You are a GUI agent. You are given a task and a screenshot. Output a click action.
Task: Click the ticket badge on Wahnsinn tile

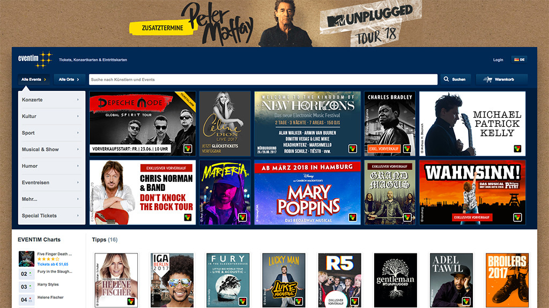click(x=517, y=218)
